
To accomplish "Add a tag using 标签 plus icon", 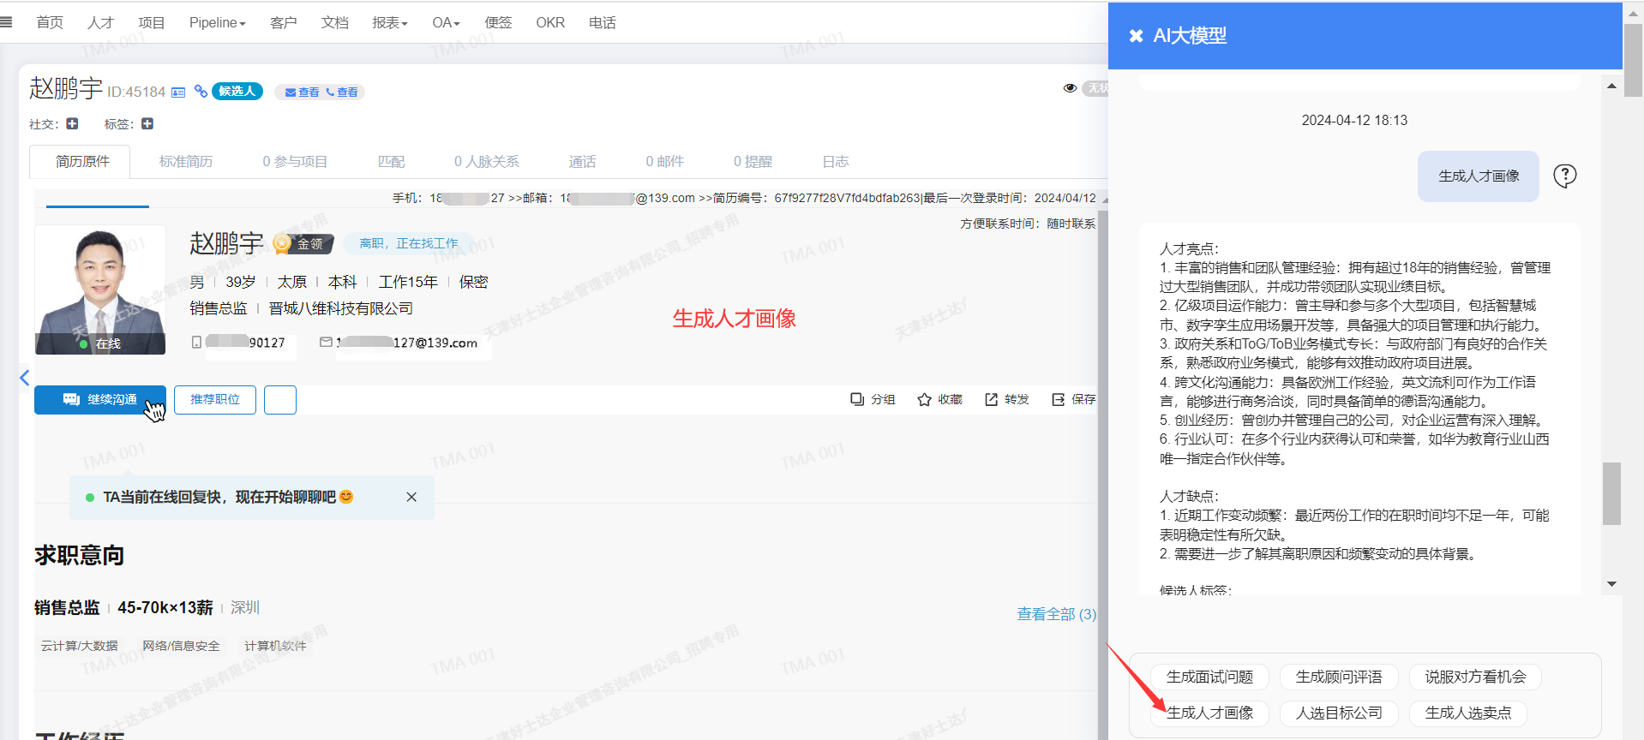I will (147, 124).
